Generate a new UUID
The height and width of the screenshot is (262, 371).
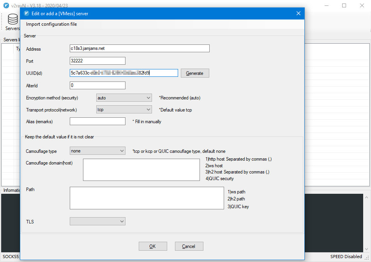click(195, 73)
